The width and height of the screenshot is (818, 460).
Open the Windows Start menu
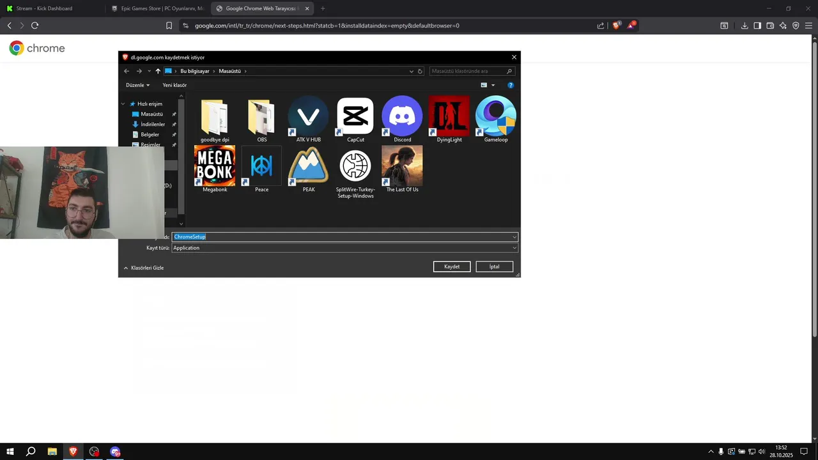click(x=10, y=452)
